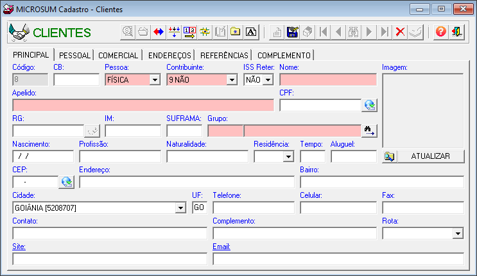
Task: Click the CEP lookup globe icon
Action: [66, 182]
